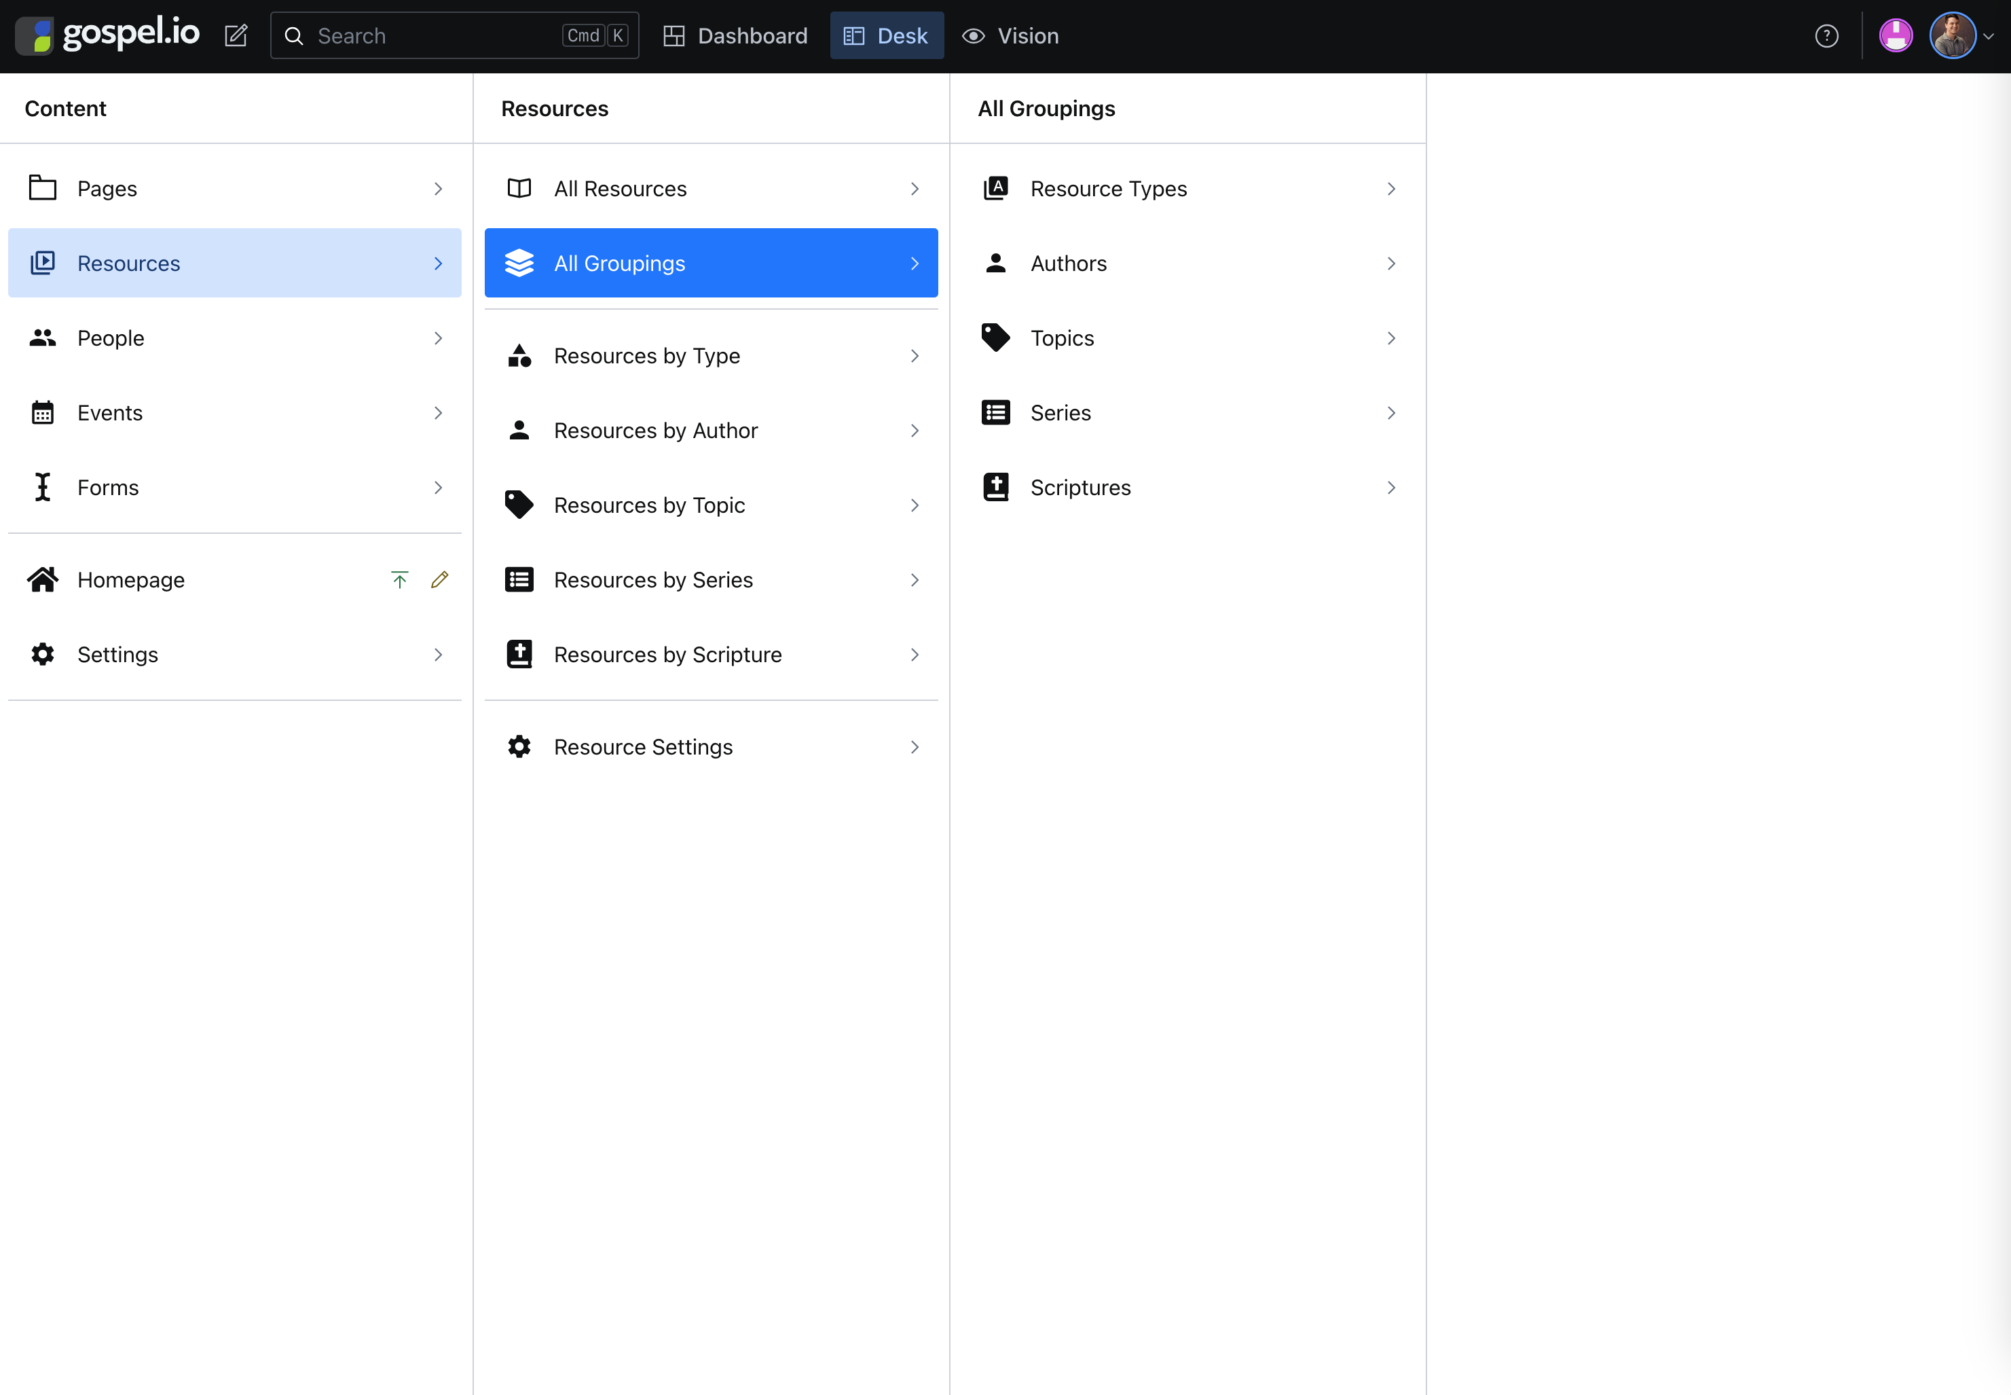Open the Resources item in Content

(235, 263)
